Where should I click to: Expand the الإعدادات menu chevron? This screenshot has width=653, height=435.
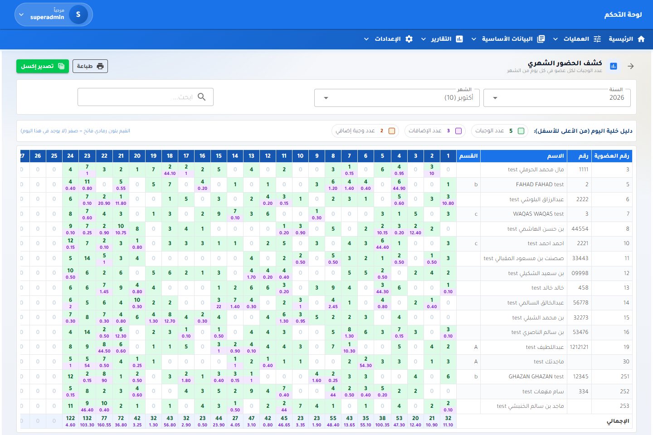[366, 39]
